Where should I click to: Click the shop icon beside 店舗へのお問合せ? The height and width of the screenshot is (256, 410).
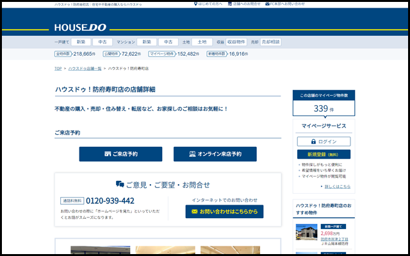230,4
